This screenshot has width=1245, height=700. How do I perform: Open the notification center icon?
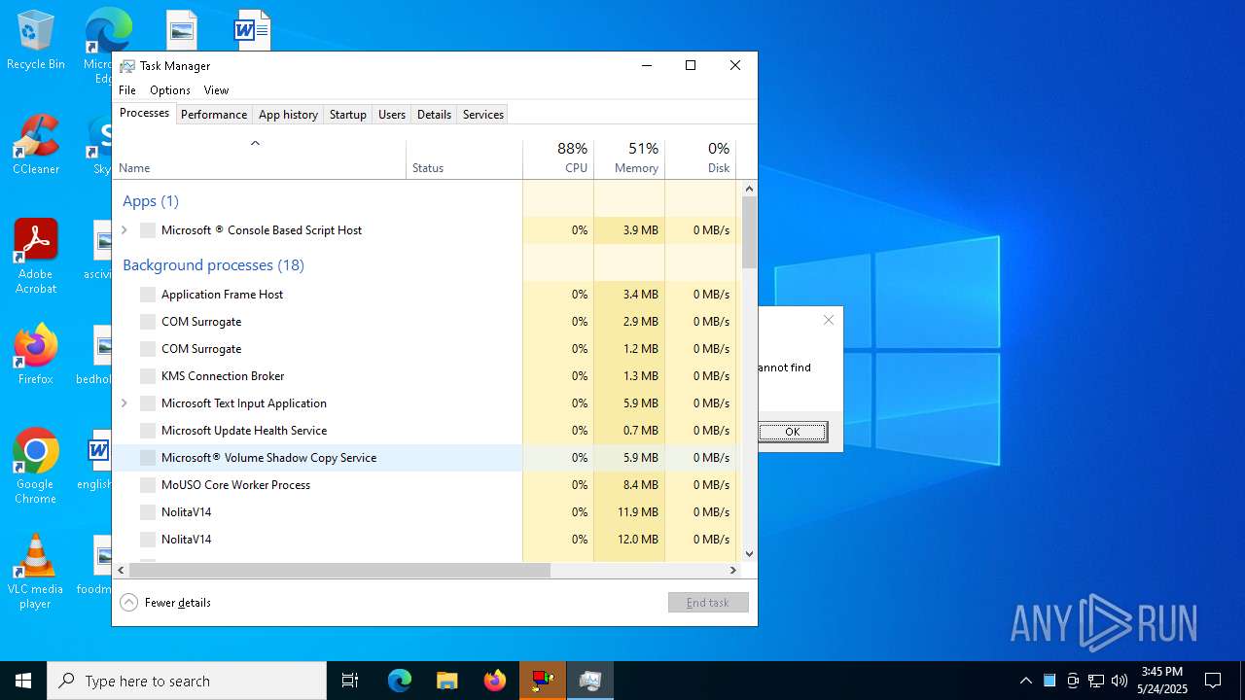pyautogui.click(x=1213, y=681)
